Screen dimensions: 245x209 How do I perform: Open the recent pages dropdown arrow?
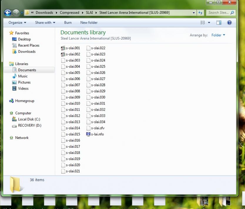22,13
